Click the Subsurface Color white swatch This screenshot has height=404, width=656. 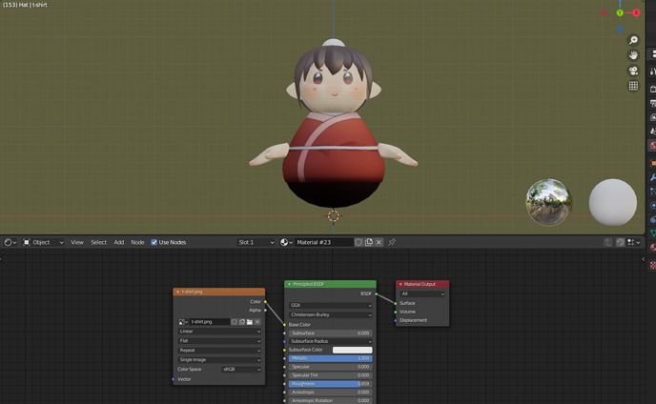(x=352, y=350)
